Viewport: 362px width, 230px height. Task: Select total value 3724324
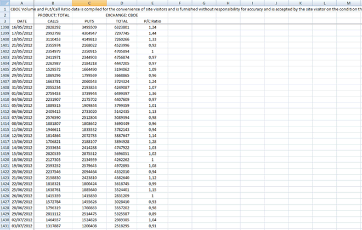122,82
